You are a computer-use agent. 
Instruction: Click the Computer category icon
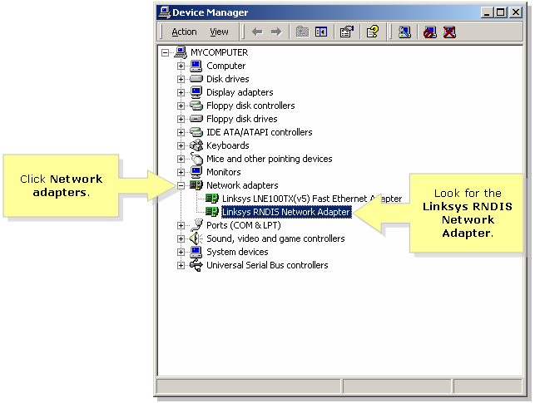(x=196, y=66)
